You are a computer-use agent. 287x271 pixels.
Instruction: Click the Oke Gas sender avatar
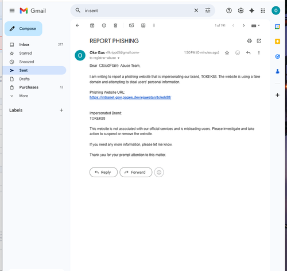80,55
